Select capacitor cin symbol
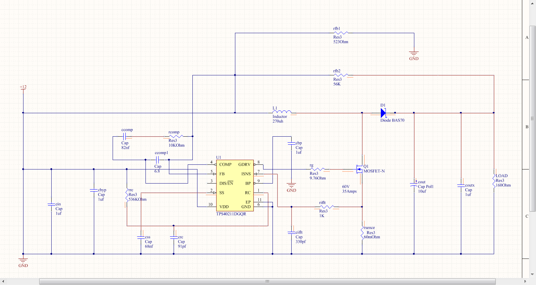This screenshot has width=536, height=285. (x=51, y=204)
